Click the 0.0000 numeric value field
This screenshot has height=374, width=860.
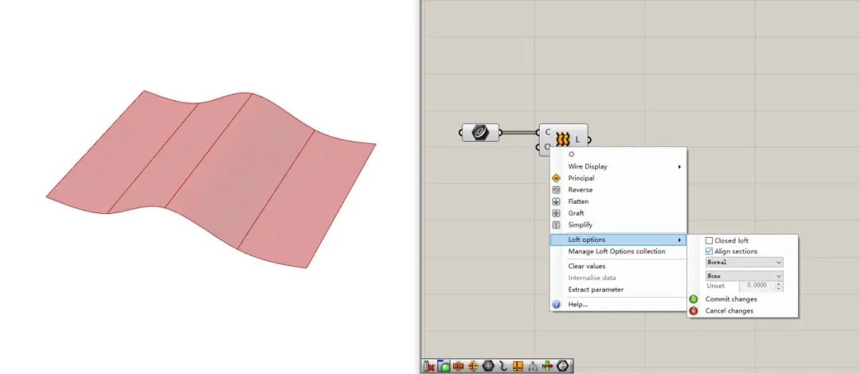pyautogui.click(x=757, y=286)
